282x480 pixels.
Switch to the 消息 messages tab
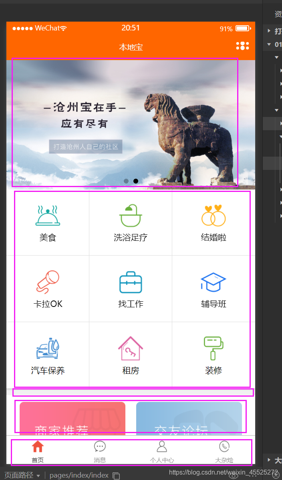[100, 452]
